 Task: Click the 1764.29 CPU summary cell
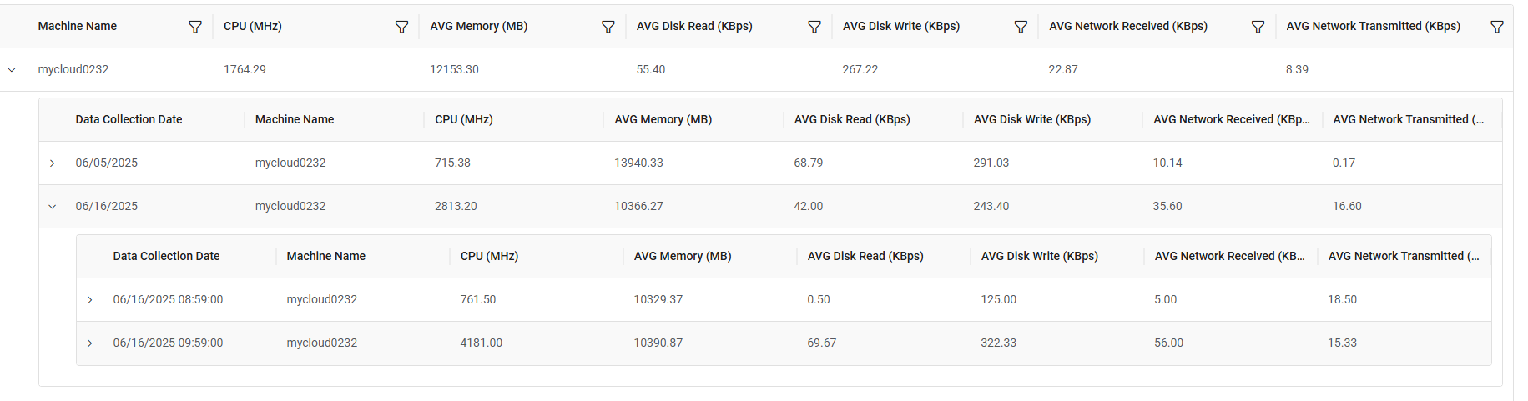245,70
